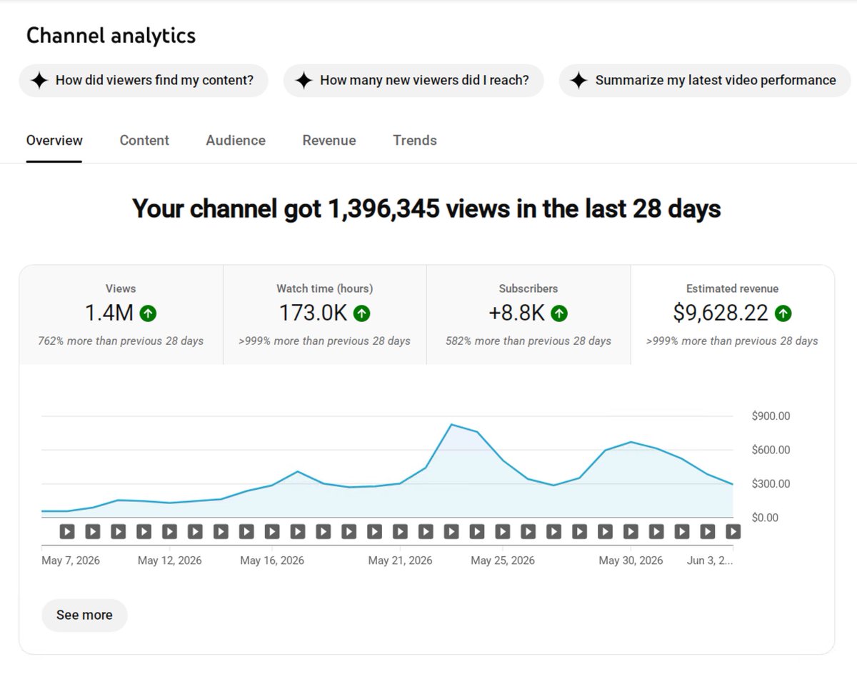This screenshot has width=857, height=674.
Task: Click the See more button
Action: tap(84, 615)
